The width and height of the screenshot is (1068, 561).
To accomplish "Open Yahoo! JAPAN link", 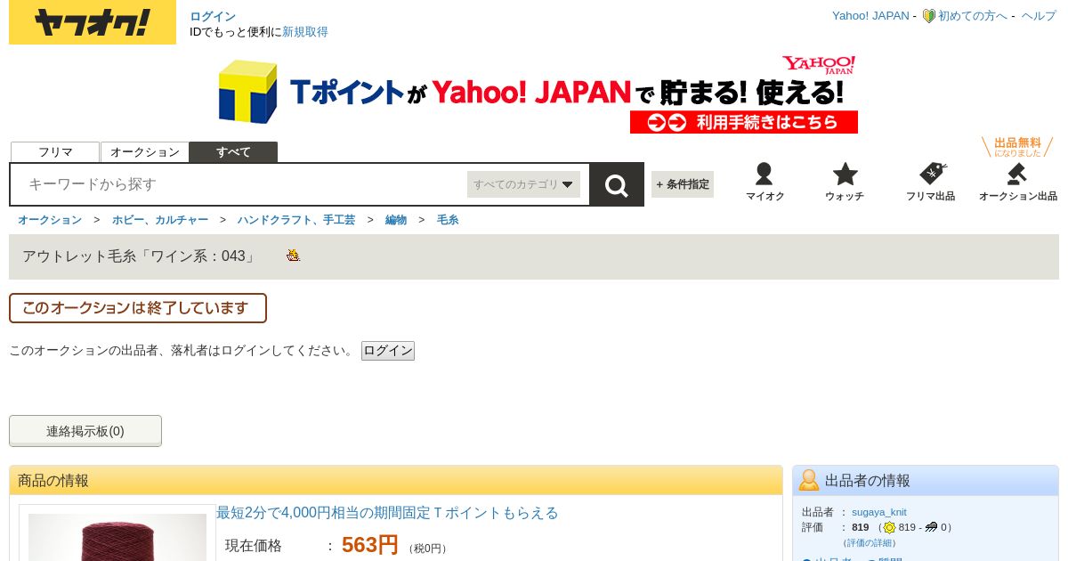I will point(870,16).
